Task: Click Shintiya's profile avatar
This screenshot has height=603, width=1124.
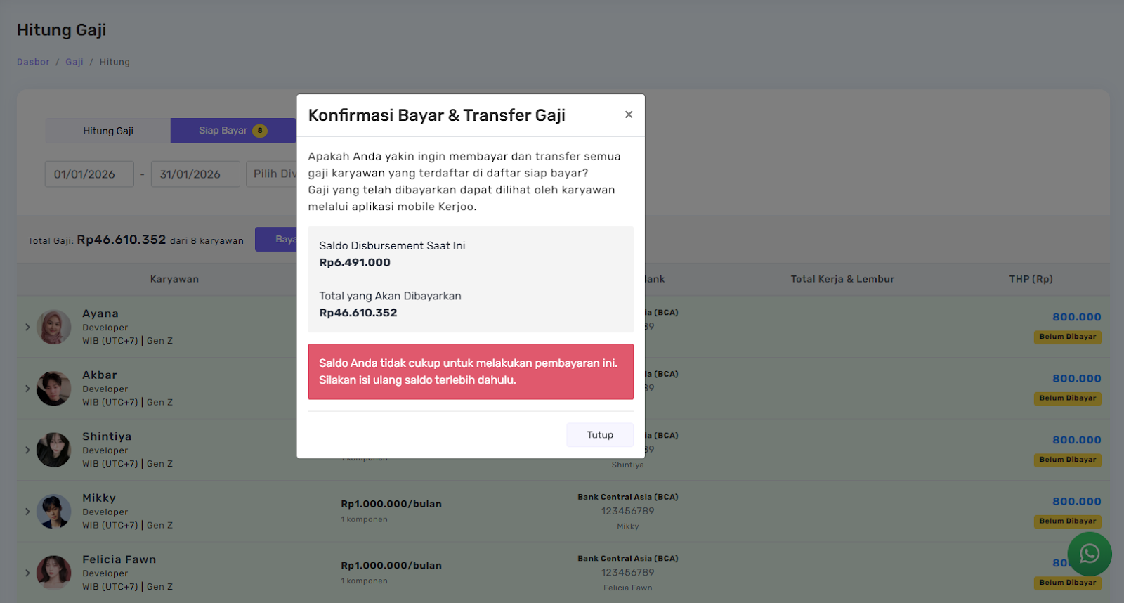Action: (54, 450)
